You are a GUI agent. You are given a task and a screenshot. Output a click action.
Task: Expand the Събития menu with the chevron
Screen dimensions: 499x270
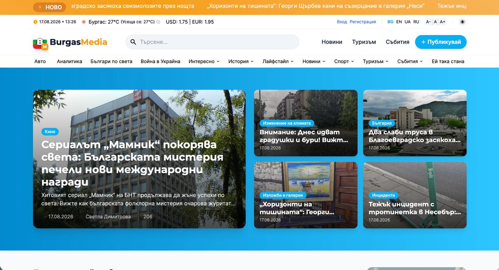(410, 61)
